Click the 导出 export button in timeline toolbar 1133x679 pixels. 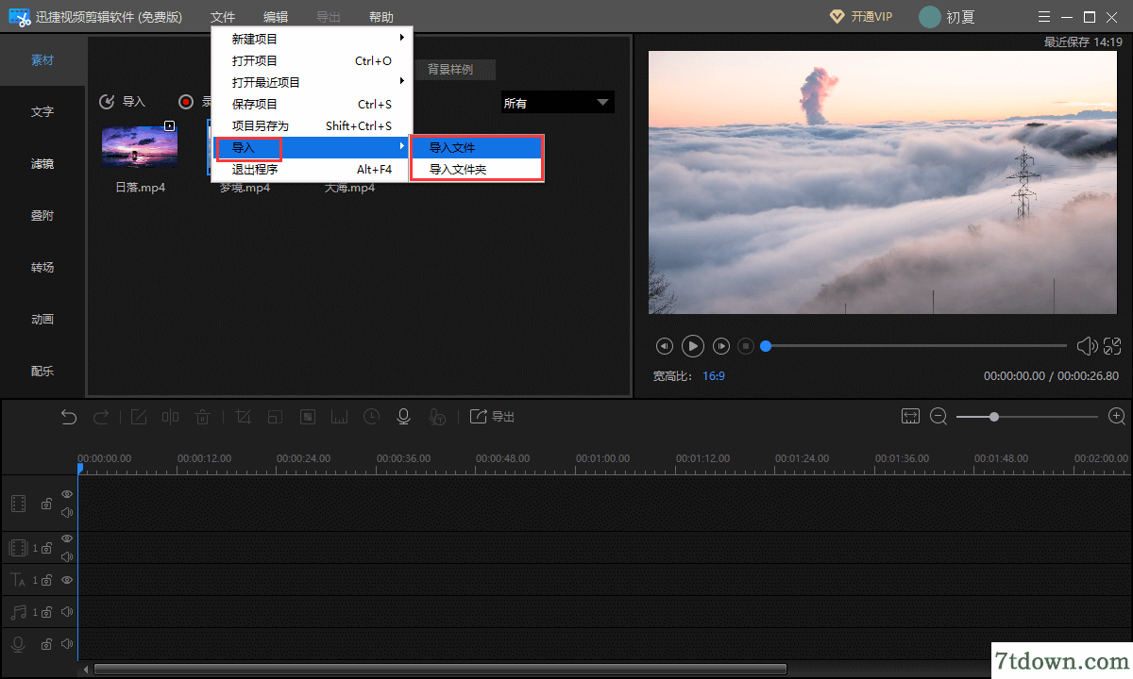click(492, 417)
